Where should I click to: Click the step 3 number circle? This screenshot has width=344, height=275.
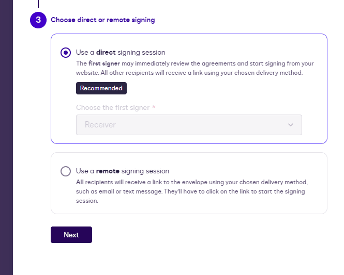(38, 20)
